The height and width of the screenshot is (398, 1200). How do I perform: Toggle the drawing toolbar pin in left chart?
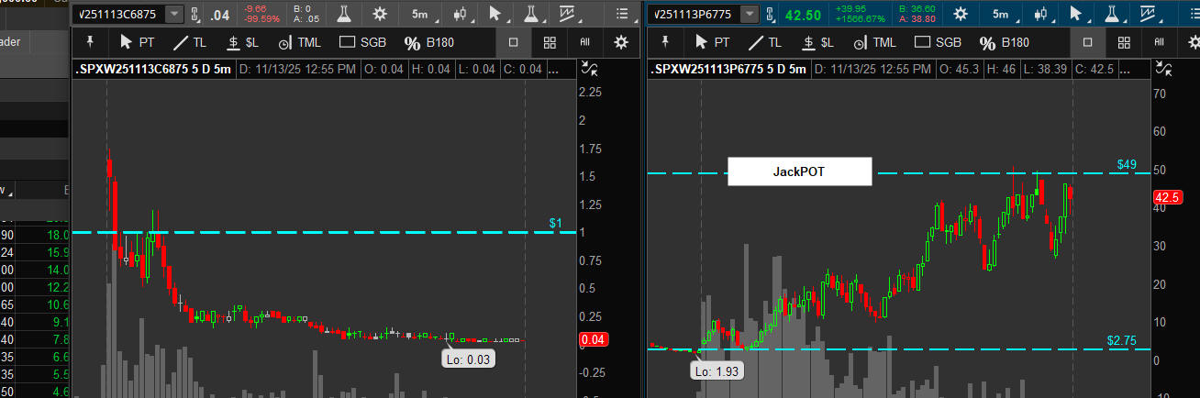click(x=89, y=42)
